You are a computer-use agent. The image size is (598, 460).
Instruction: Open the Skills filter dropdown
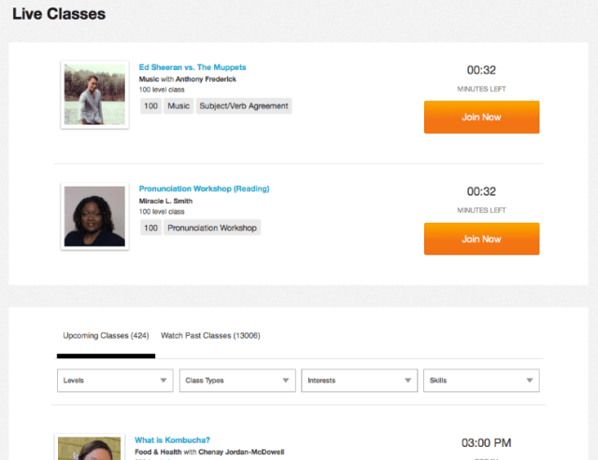tap(481, 381)
